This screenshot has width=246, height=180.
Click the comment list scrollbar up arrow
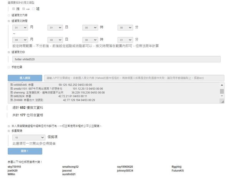pos(222,85)
